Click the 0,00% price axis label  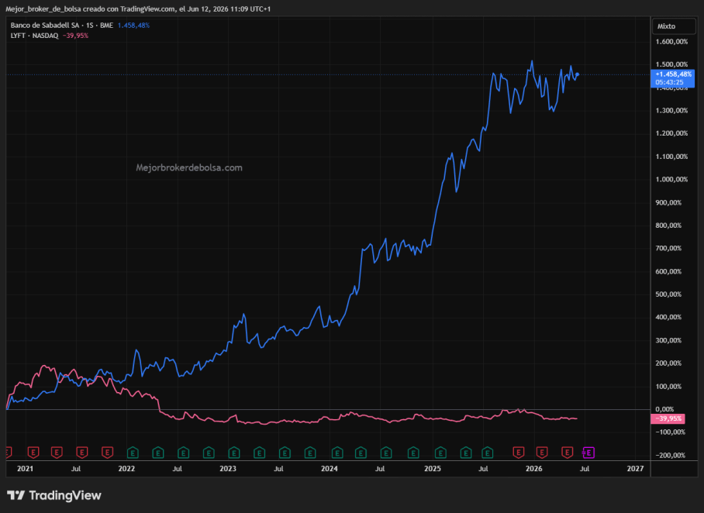(x=664, y=409)
